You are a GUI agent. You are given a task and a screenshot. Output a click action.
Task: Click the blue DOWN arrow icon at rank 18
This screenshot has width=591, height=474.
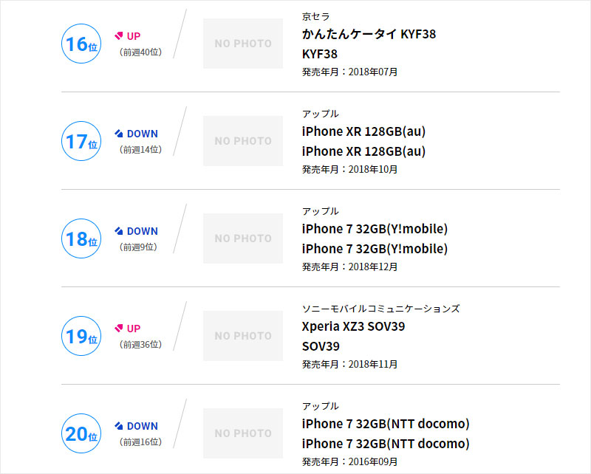[119, 231]
